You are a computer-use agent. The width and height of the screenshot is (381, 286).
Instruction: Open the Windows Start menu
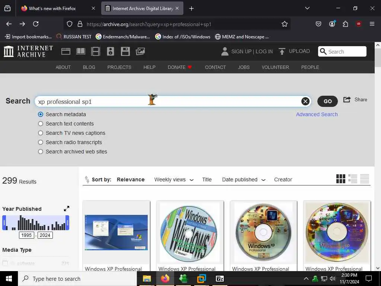[x=9, y=279]
